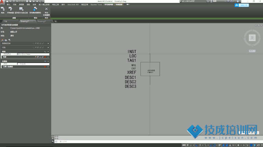Click the first small icon under 类型 row in palette
The width and height of the screenshot is (263, 147).
click(x=2, y=40)
